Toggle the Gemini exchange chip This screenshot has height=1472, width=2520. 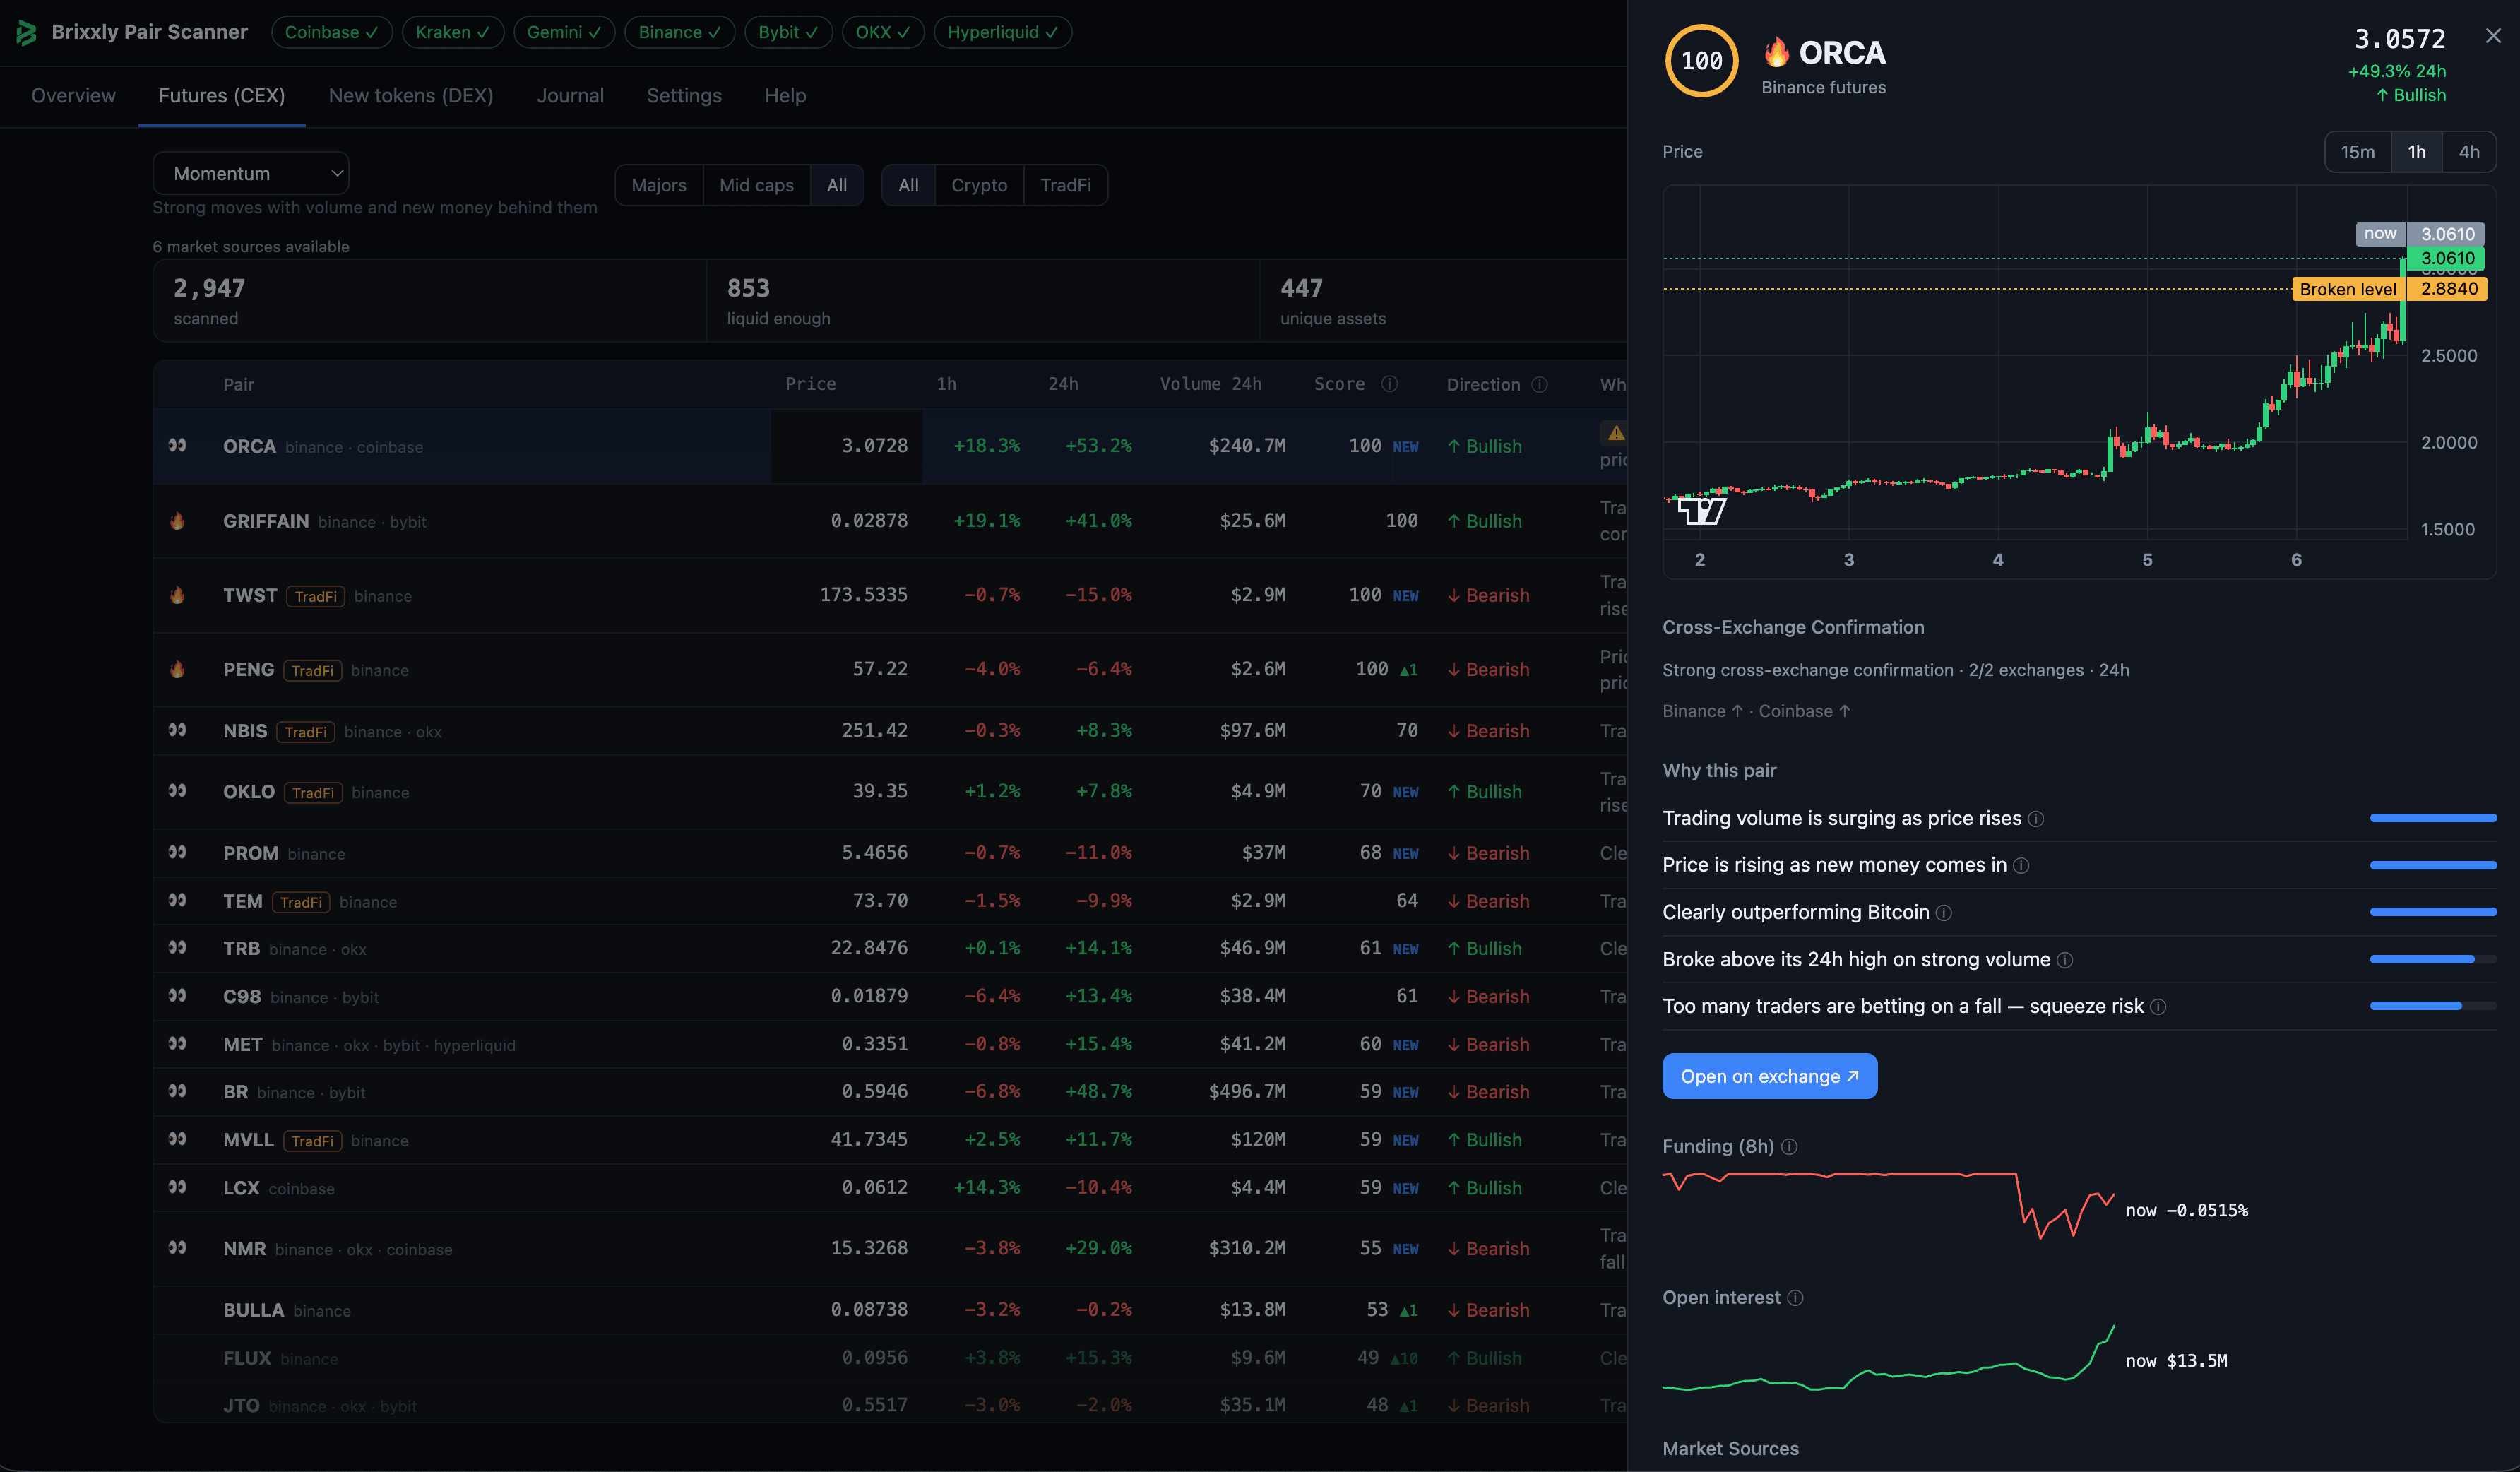coord(564,32)
